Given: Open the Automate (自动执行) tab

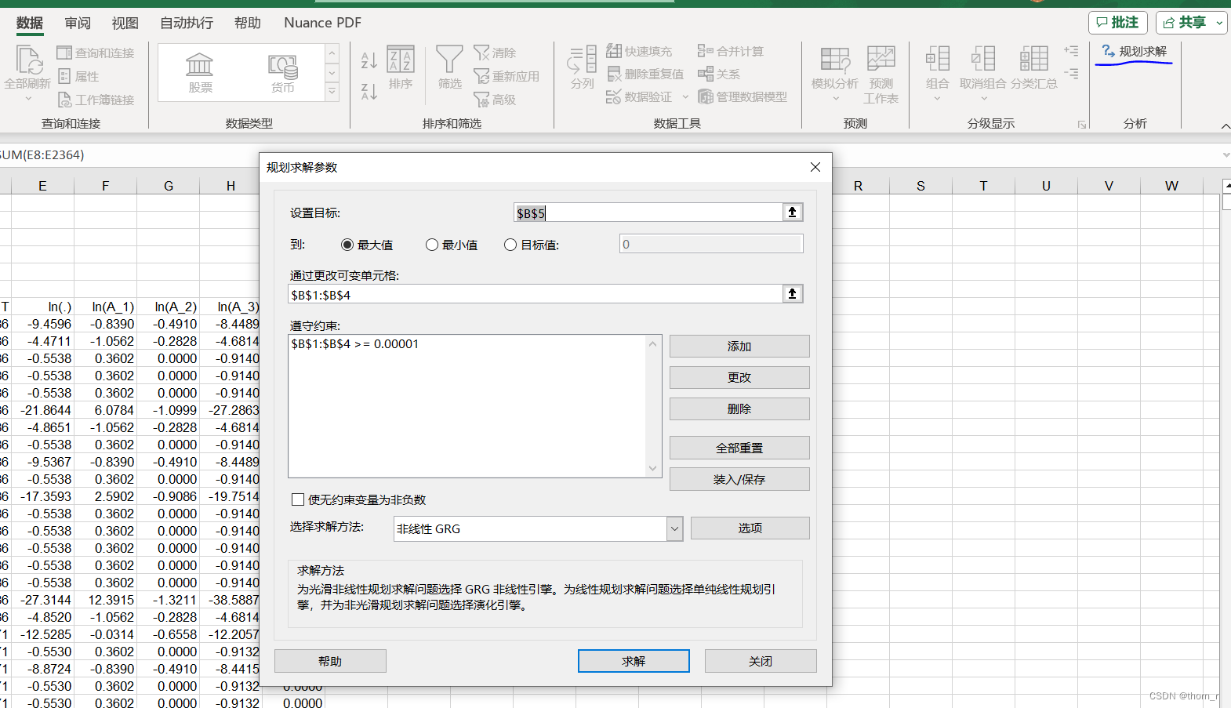Looking at the screenshot, I should pyautogui.click(x=187, y=23).
